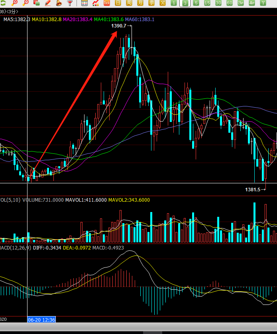Viewport: 277px width, 334px height.
Task: Click the funnel filter icon
Action: coord(70,3)
